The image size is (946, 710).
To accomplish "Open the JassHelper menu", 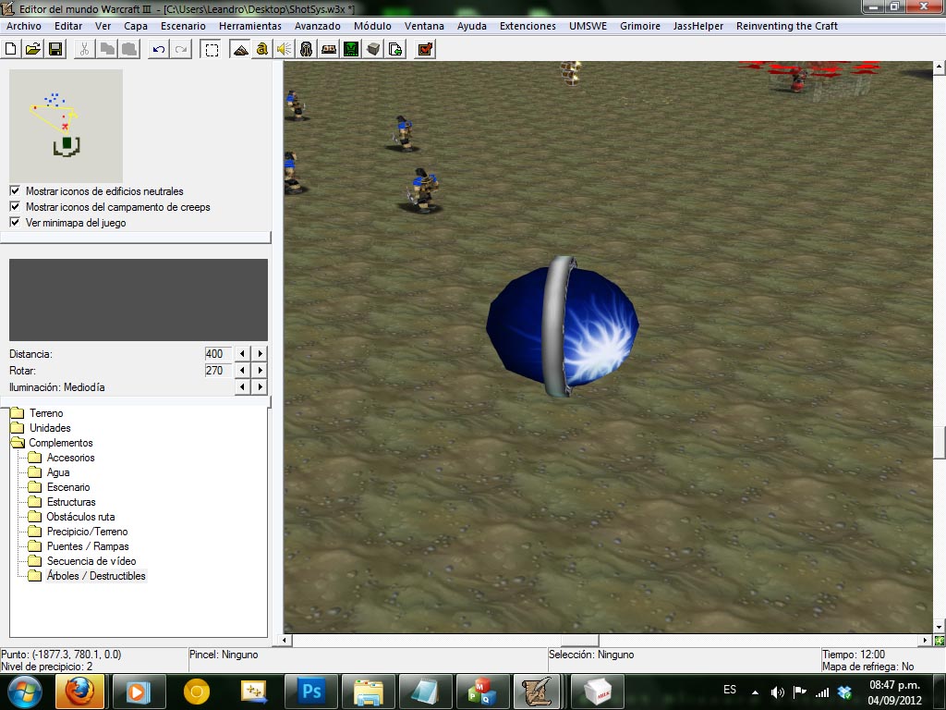I will (698, 26).
